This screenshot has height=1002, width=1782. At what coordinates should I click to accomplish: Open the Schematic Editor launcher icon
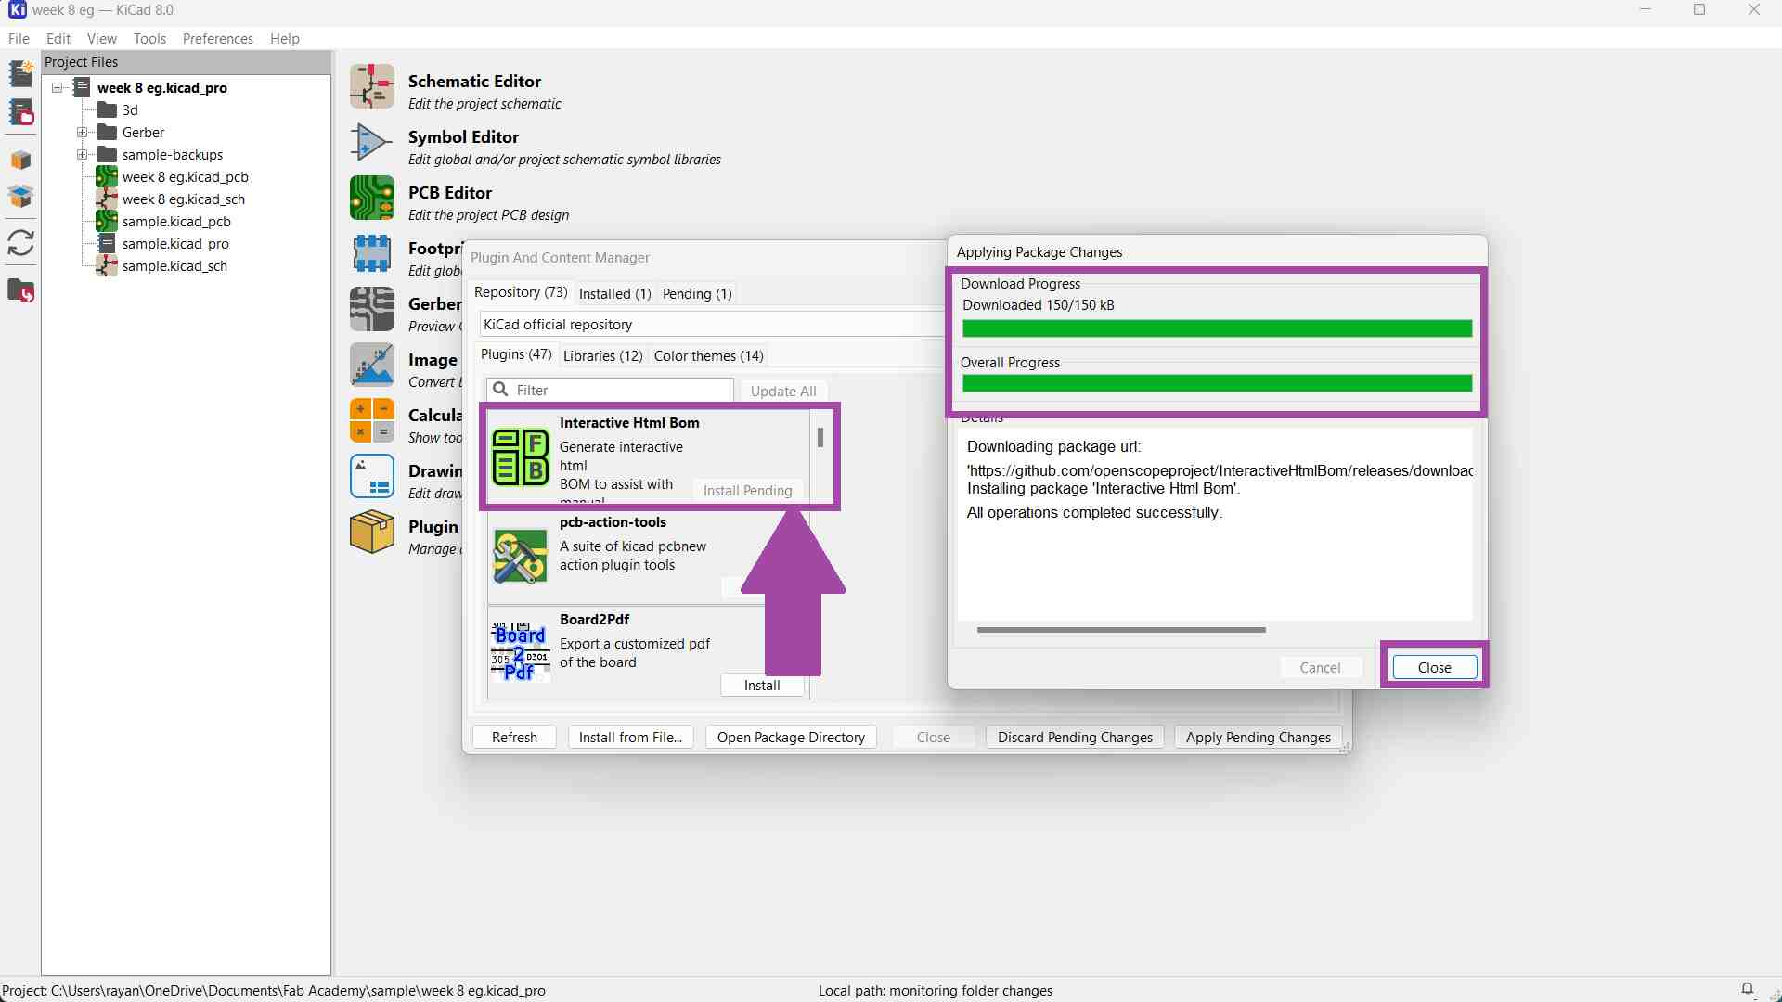point(372,86)
